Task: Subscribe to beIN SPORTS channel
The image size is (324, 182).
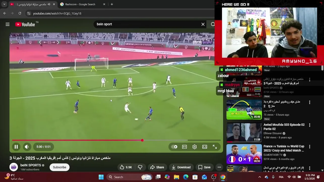Action: click(60, 167)
